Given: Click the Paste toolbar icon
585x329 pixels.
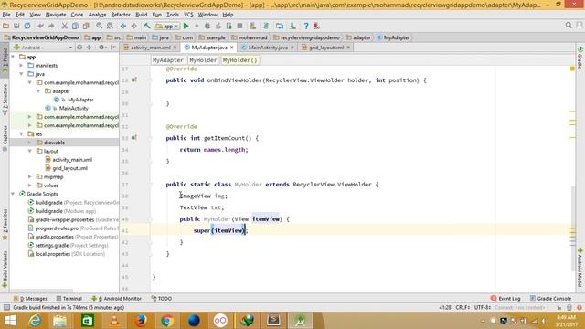Looking at the screenshot, I should 86,26.
